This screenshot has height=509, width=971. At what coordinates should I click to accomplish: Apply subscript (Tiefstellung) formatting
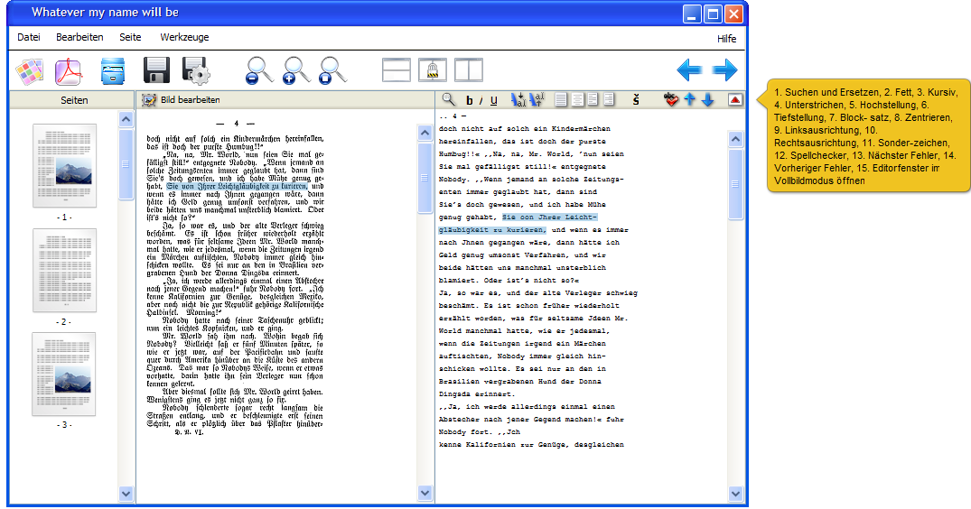[x=537, y=99]
